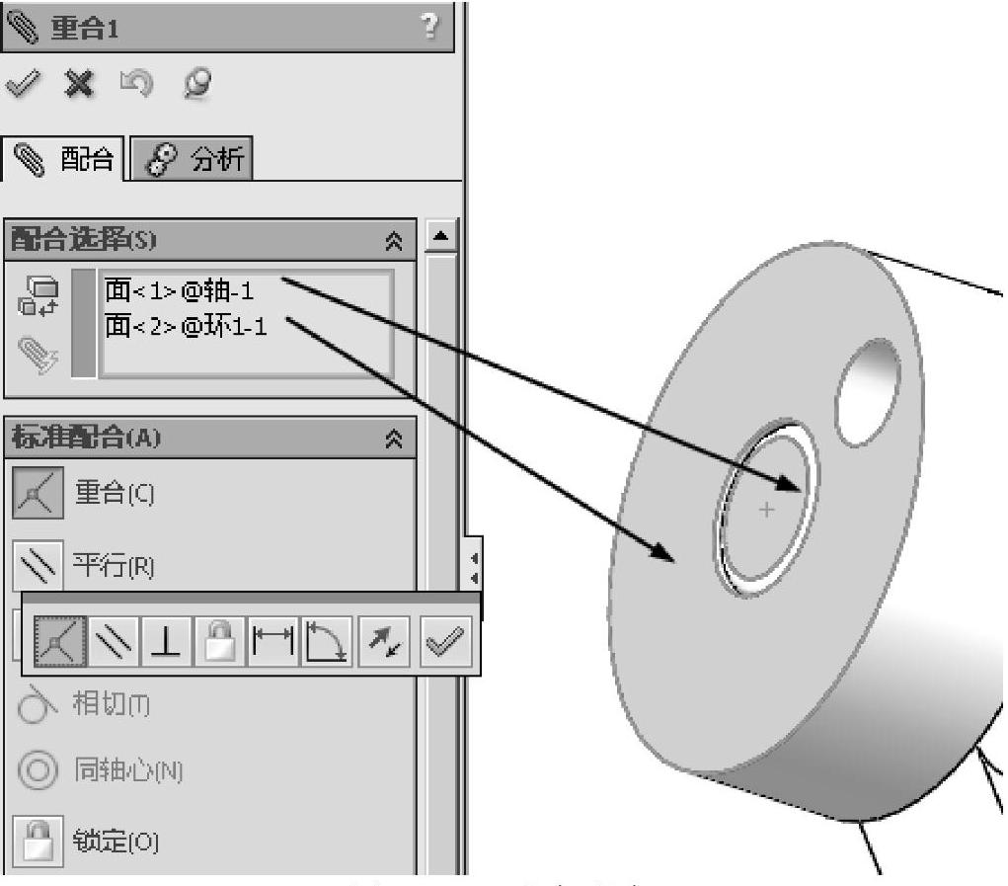Click the lock icon in popup toolbar
The height and width of the screenshot is (886, 1008).
pos(220,641)
